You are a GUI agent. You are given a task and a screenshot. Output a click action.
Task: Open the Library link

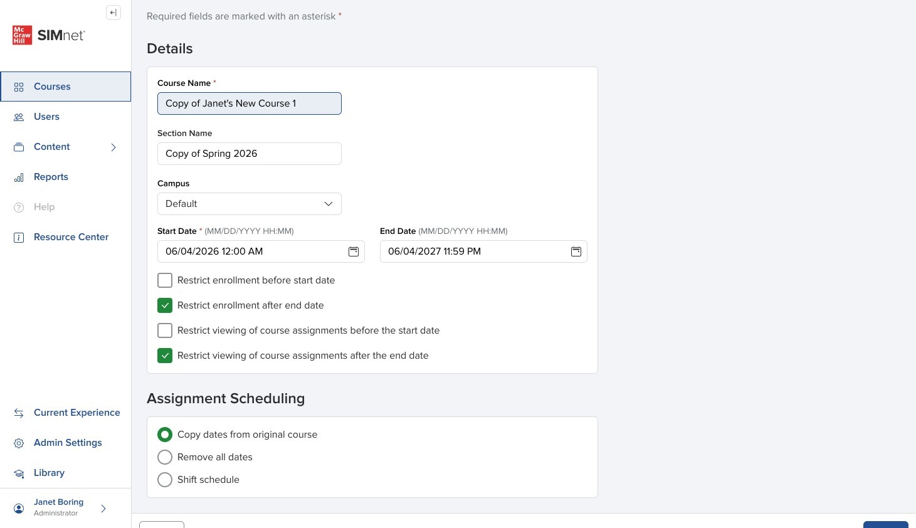66,473
